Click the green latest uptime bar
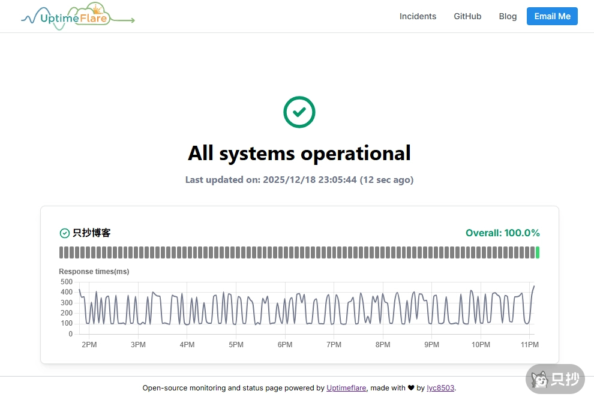This screenshot has height=403, width=594. (538, 252)
